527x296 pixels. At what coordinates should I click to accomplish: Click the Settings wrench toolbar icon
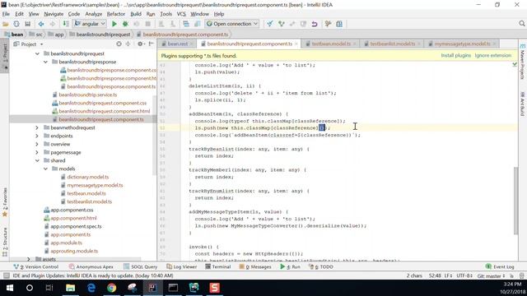[x=328, y=24]
